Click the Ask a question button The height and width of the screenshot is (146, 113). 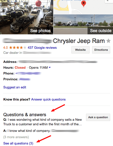[98, 117]
